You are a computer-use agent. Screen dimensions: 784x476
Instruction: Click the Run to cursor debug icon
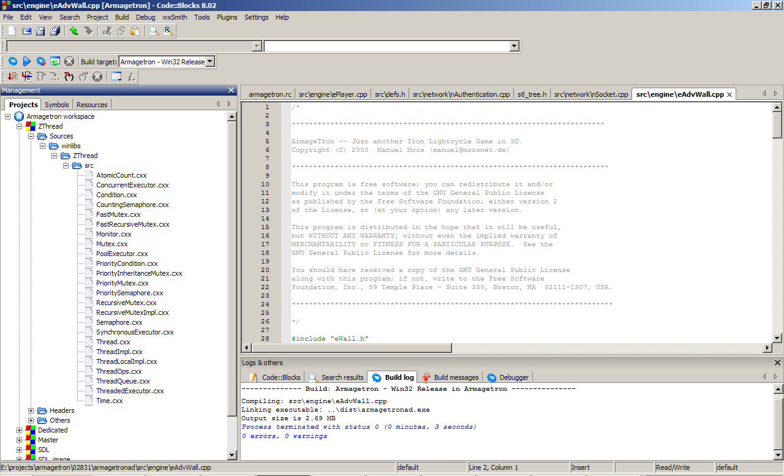point(26,77)
